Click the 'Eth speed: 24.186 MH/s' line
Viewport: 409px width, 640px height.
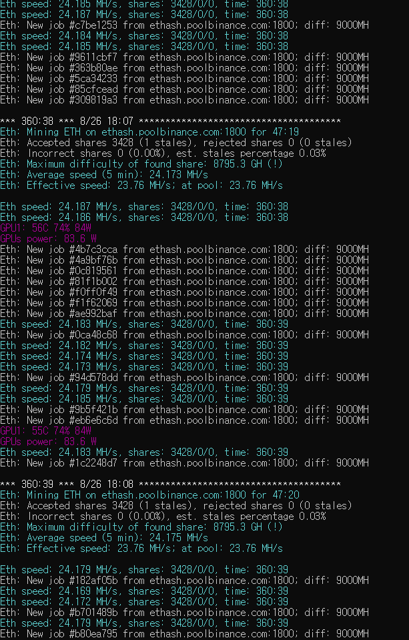(x=144, y=217)
